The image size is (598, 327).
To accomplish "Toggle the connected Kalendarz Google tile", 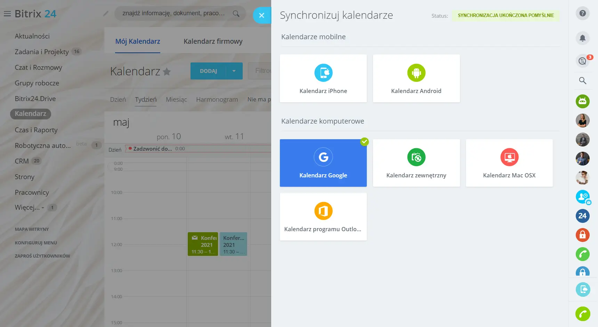I will pyautogui.click(x=323, y=163).
